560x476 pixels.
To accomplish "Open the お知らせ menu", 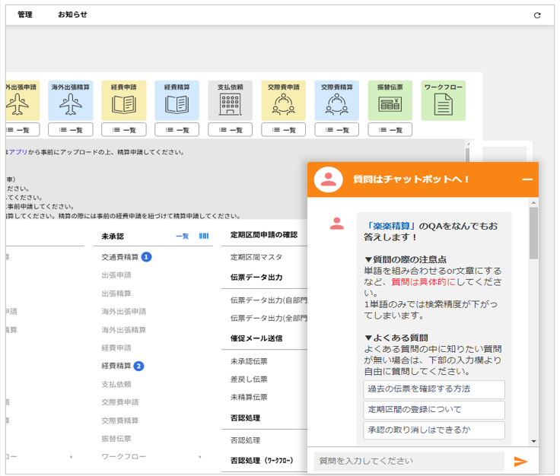I will (x=72, y=14).
